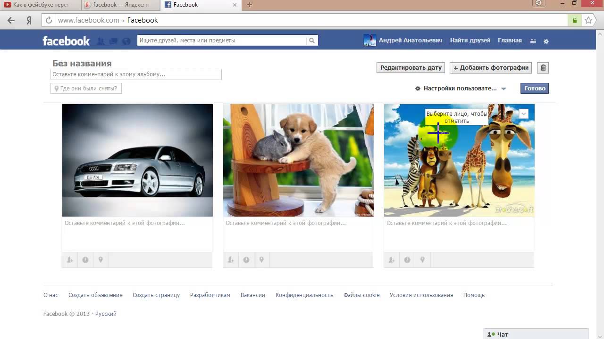604x339 pixels.
Task: Tag people icon under car photo
Action: [70, 259]
